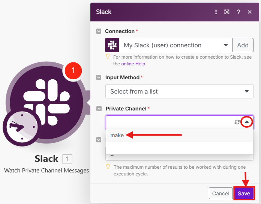The width and height of the screenshot is (261, 204).
Task: Open the help question mark icon
Action: (x=238, y=12)
